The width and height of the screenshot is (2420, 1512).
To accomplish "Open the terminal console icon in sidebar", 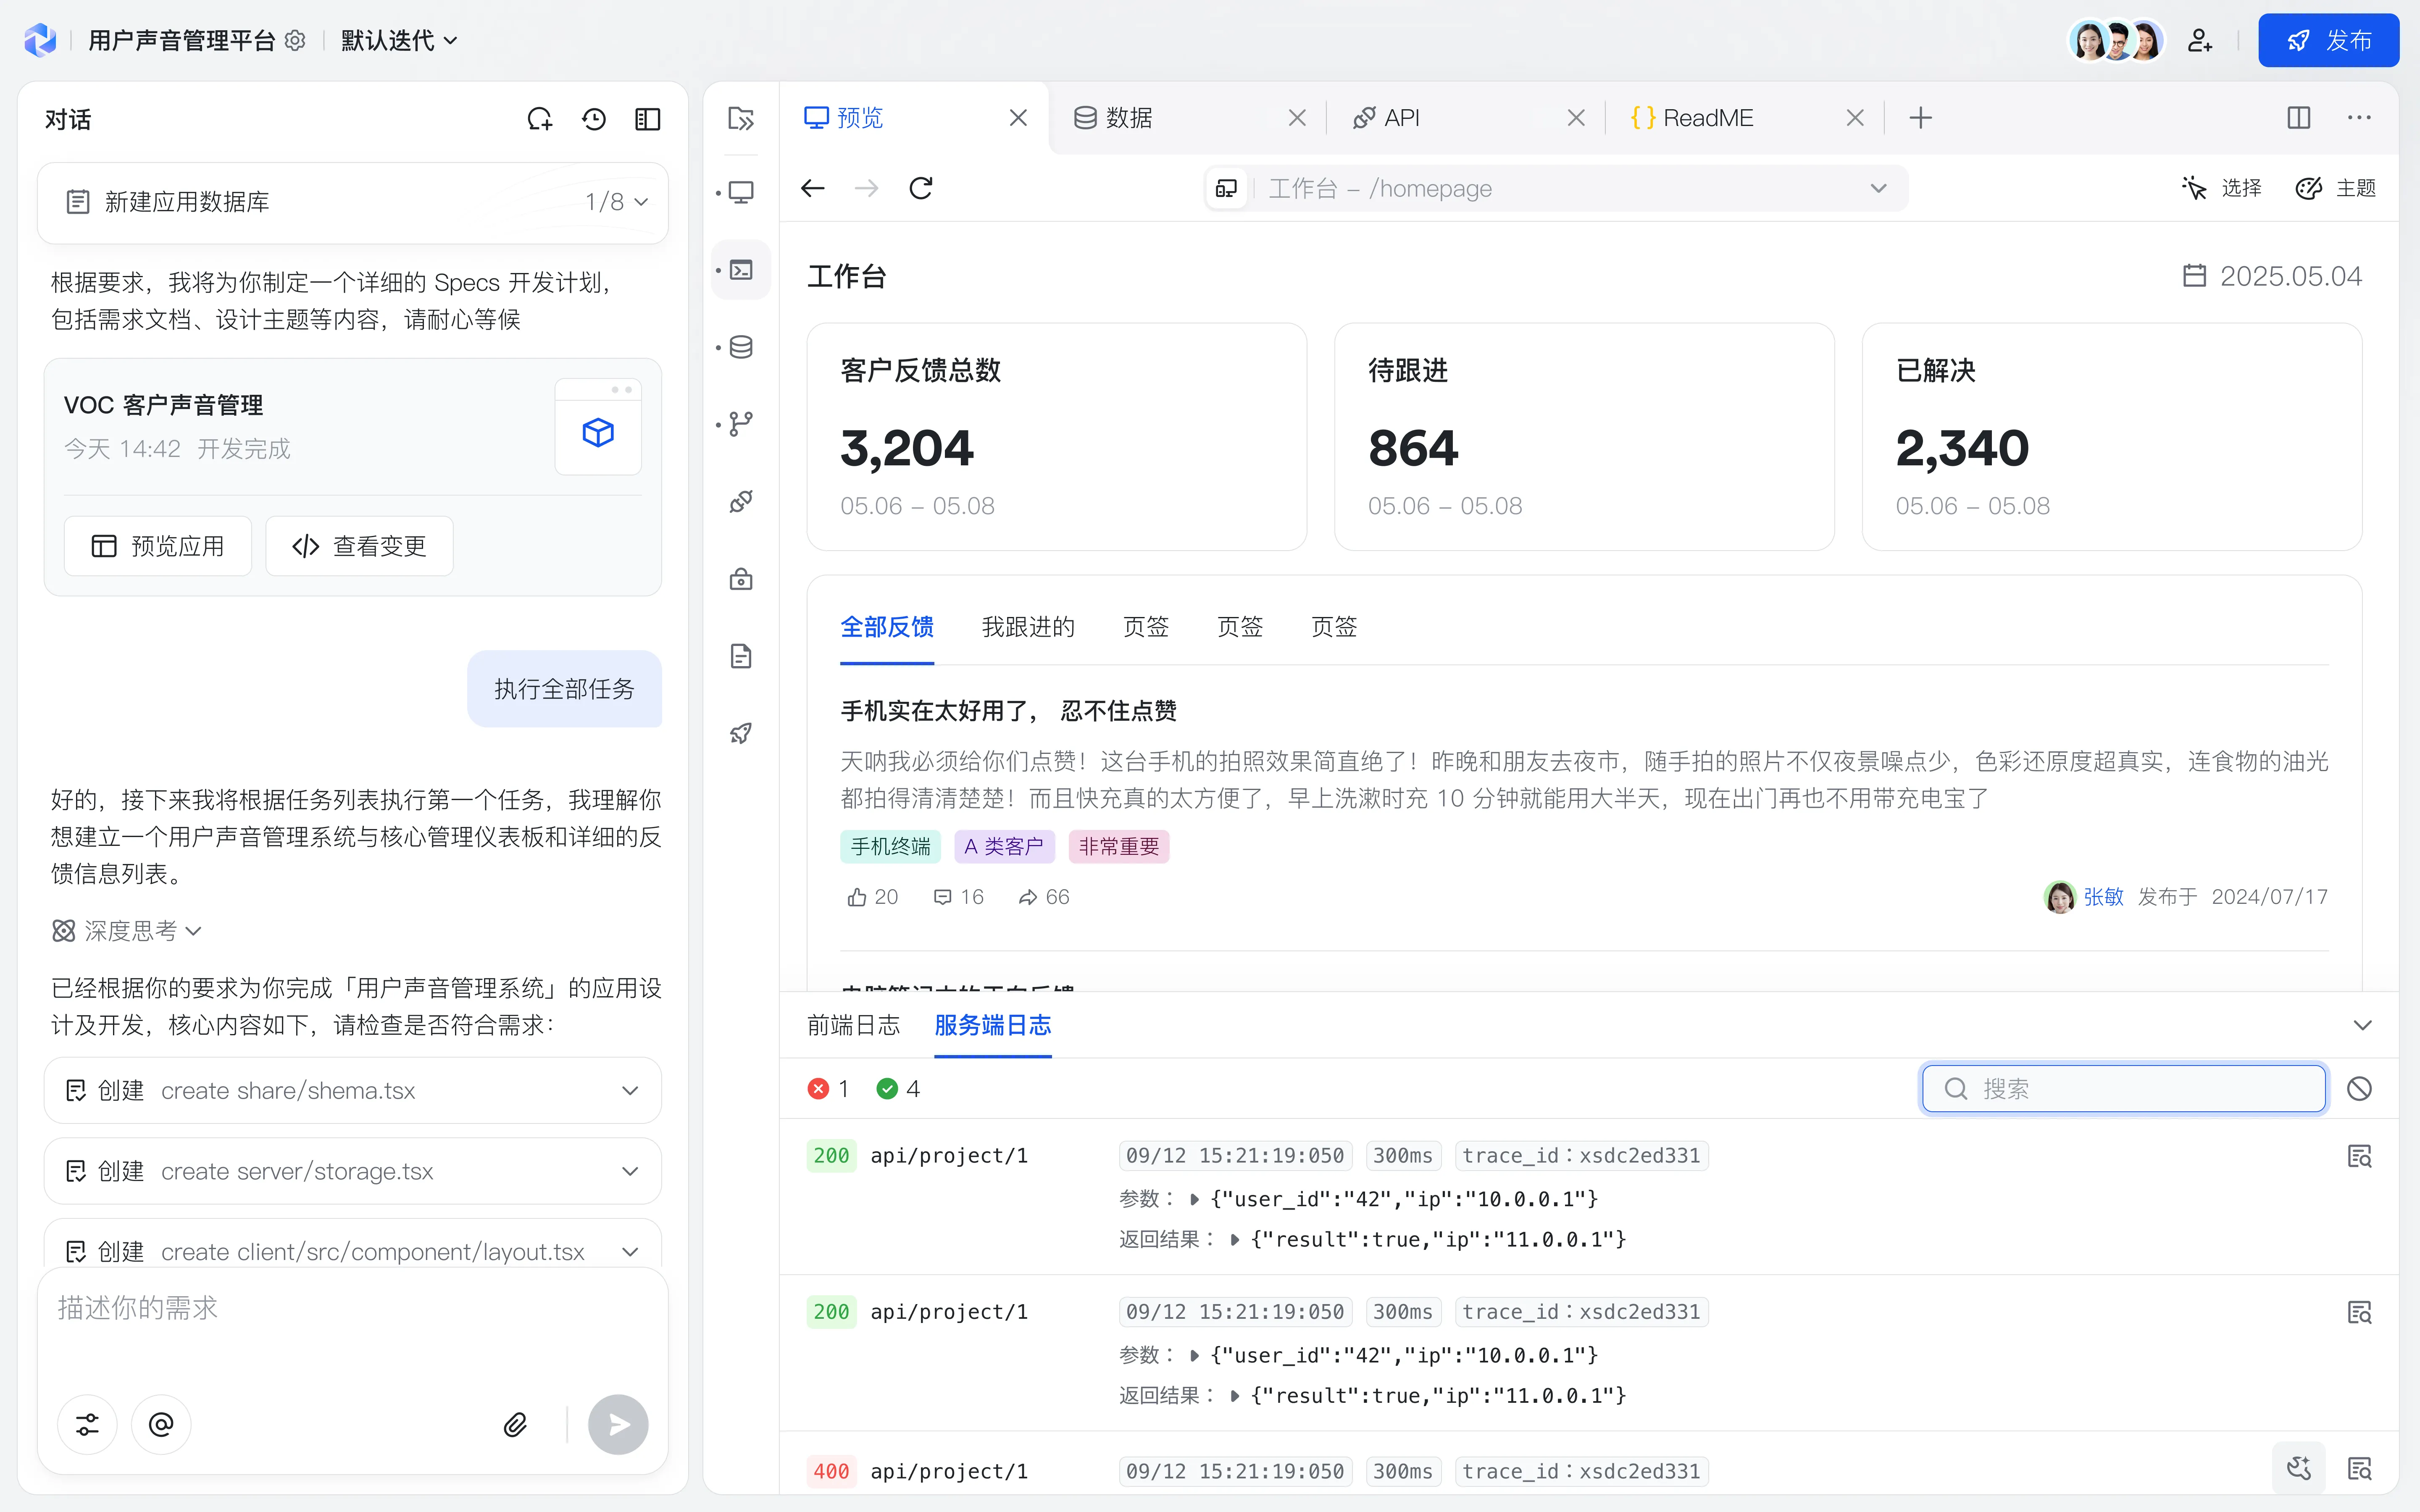I will [741, 270].
